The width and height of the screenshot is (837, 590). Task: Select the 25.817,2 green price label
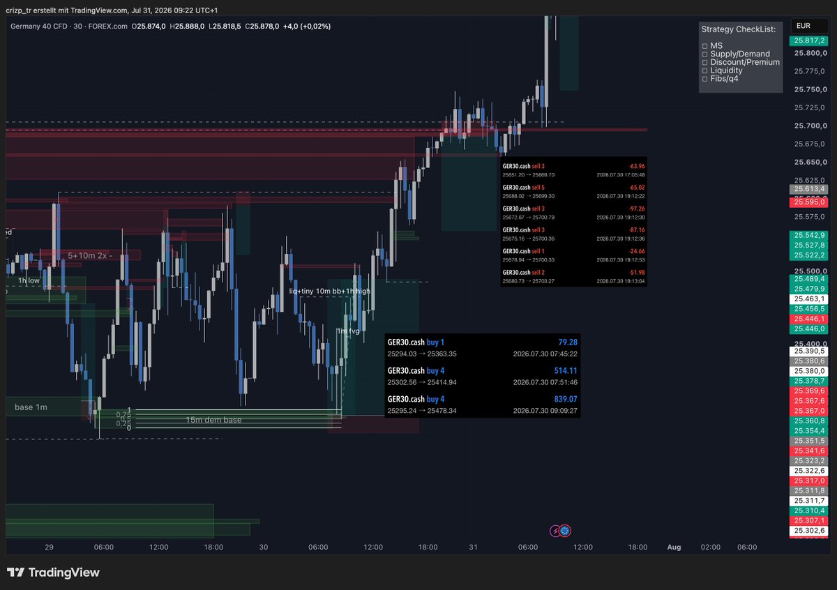click(x=808, y=41)
